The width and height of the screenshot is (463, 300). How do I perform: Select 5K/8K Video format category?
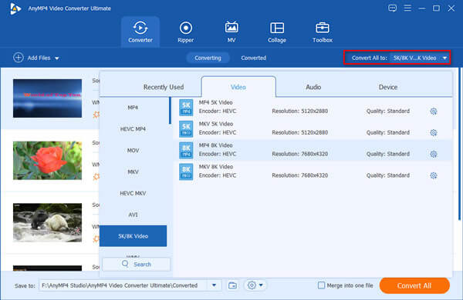pos(133,236)
